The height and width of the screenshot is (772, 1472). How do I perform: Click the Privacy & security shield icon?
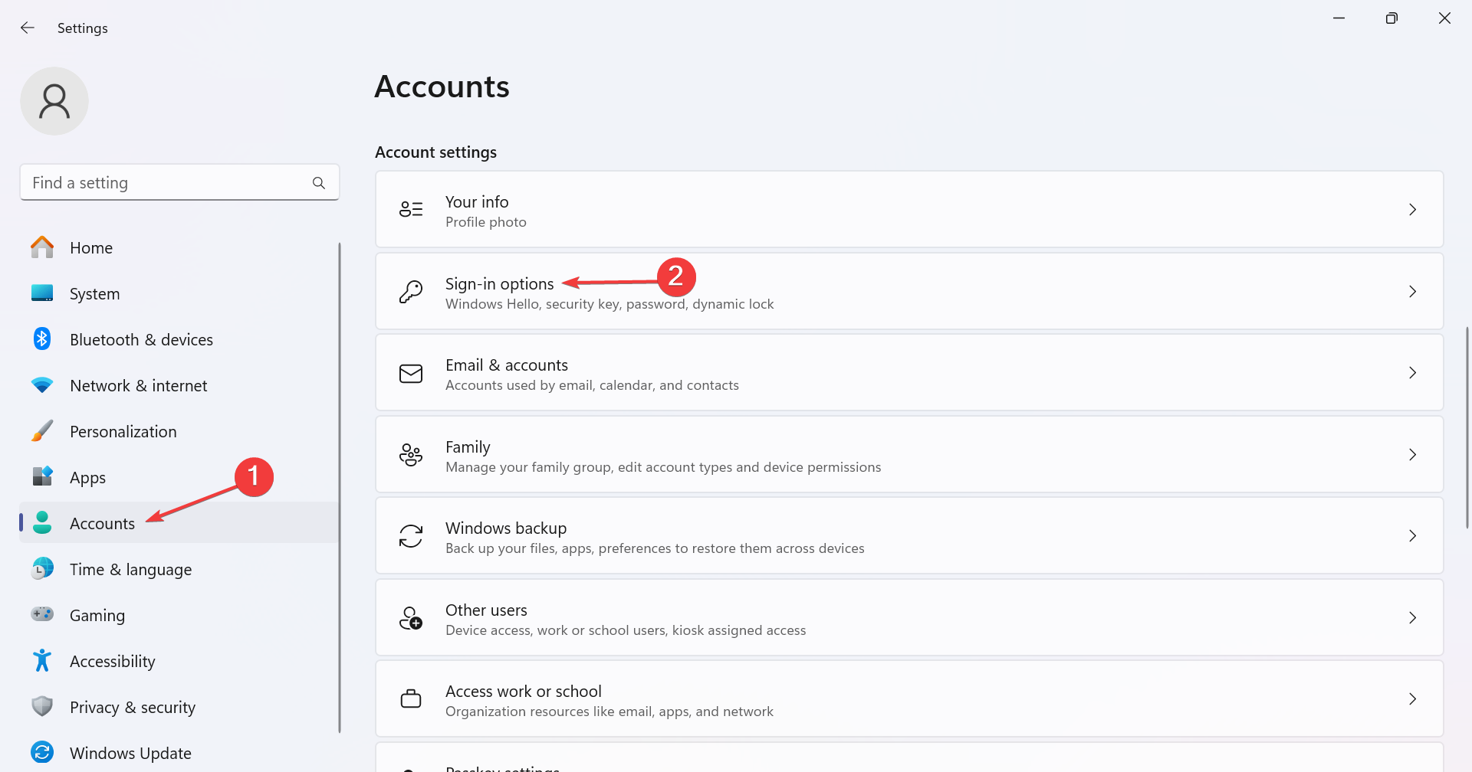[42, 706]
